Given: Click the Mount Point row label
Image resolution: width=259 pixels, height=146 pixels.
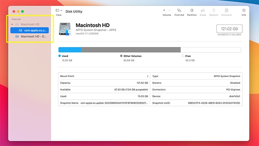Looking at the screenshot, I should [x=67, y=76].
